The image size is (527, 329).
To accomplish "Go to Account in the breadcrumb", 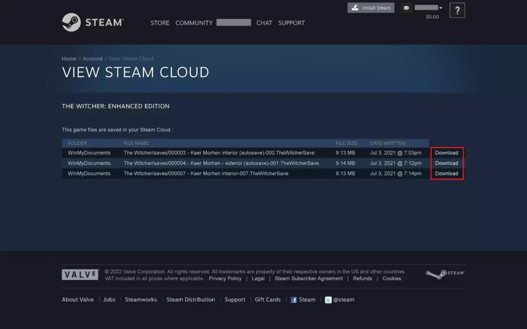I will (93, 59).
